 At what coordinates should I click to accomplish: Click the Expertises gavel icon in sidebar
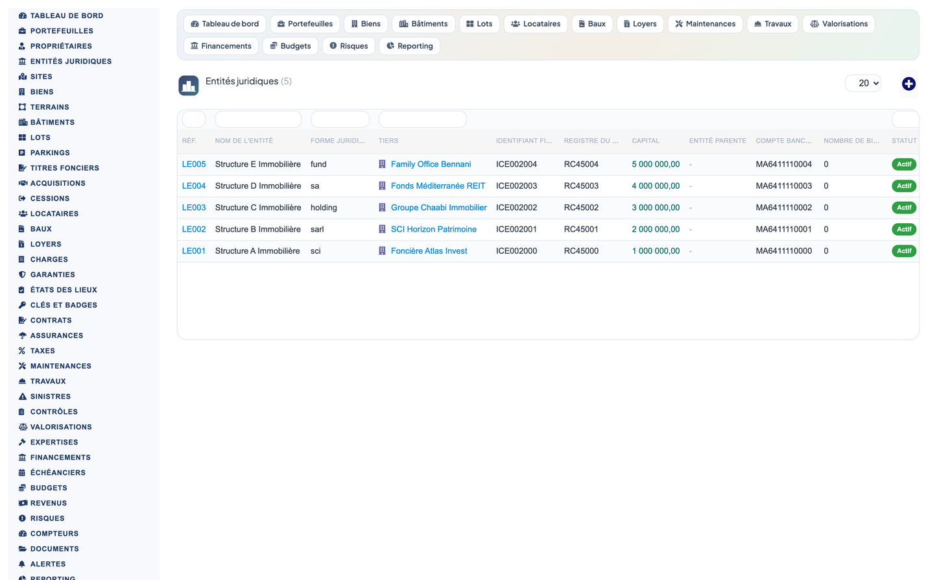23,442
